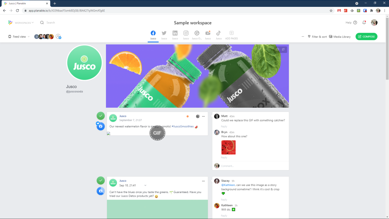The width and height of the screenshot is (389, 219).
Task: Reply to Kathleen's Will do comment
Action: tap(224, 215)
